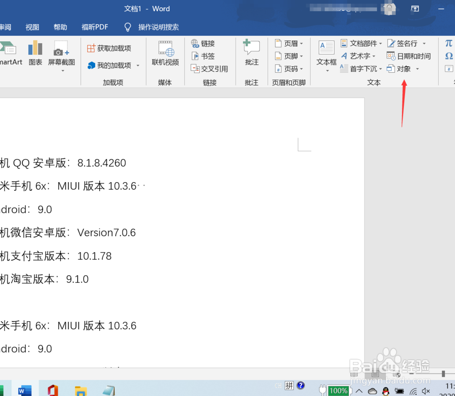
Task: Open 艺术字 WordArt gallery
Action: point(358,56)
